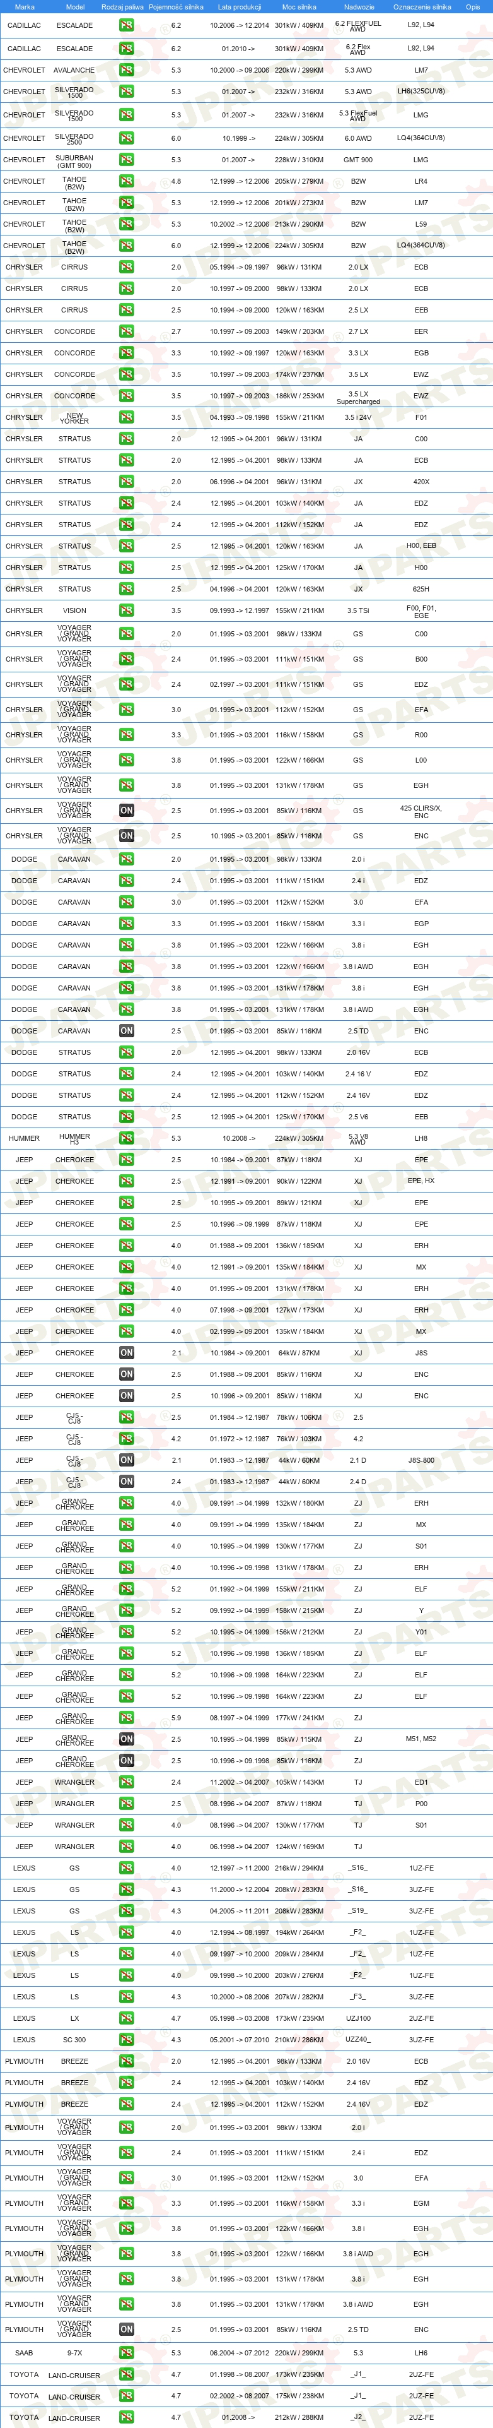The height and width of the screenshot is (2428, 493).
Task: Click petrol icon in Hummer H3 row
Action: [126, 1138]
